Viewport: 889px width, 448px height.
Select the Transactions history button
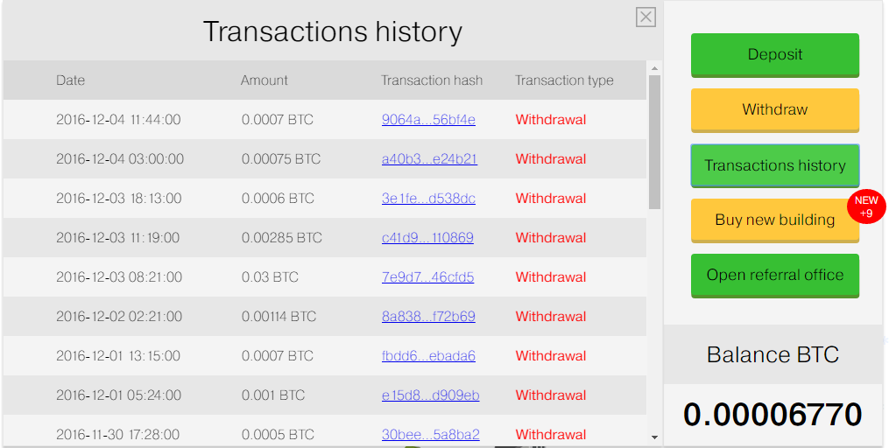pyautogui.click(x=775, y=165)
